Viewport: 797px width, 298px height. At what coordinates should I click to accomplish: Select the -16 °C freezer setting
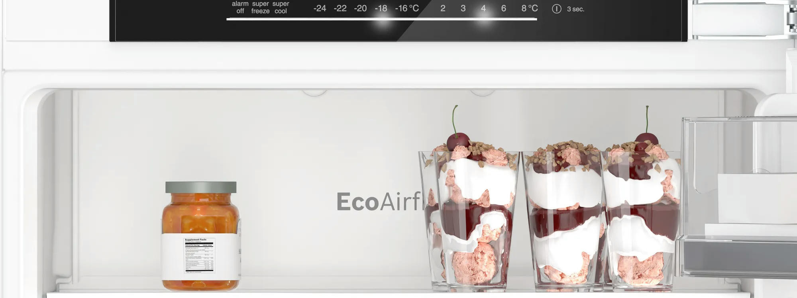(x=407, y=8)
